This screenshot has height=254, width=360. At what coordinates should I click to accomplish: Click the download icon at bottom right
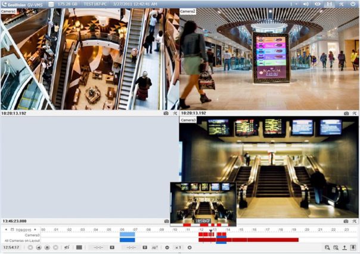[x=353, y=247]
